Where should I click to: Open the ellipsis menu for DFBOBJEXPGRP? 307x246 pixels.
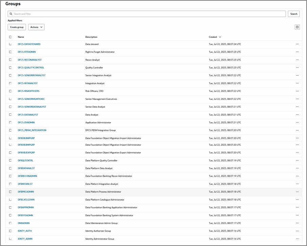(297, 153)
